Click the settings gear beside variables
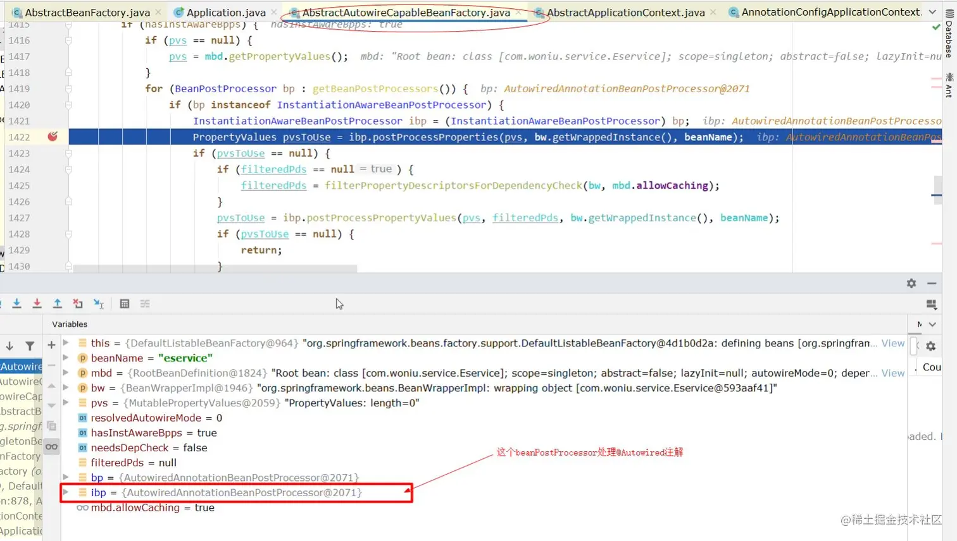This screenshot has height=541, width=957. click(930, 346)
